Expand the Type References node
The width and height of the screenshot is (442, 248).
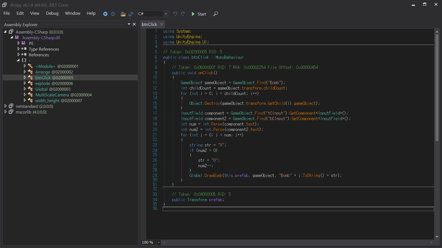[19, 49]
